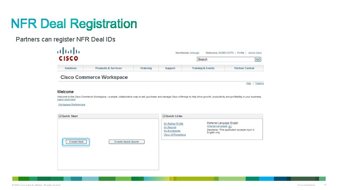The image size is (338, 190).
Task: Click the Change Language link
Action: [x=217, y=126]
